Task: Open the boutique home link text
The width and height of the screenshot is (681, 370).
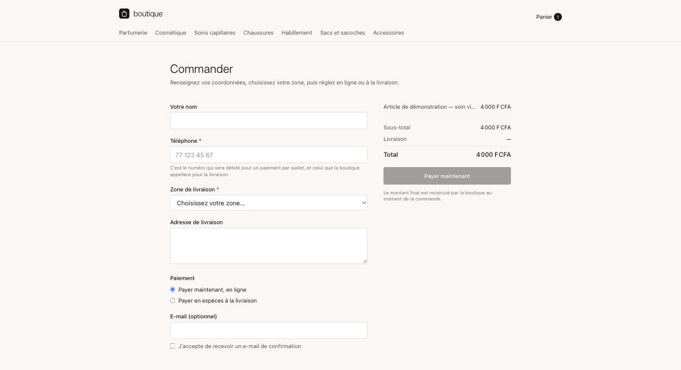Action: [148, 14]
